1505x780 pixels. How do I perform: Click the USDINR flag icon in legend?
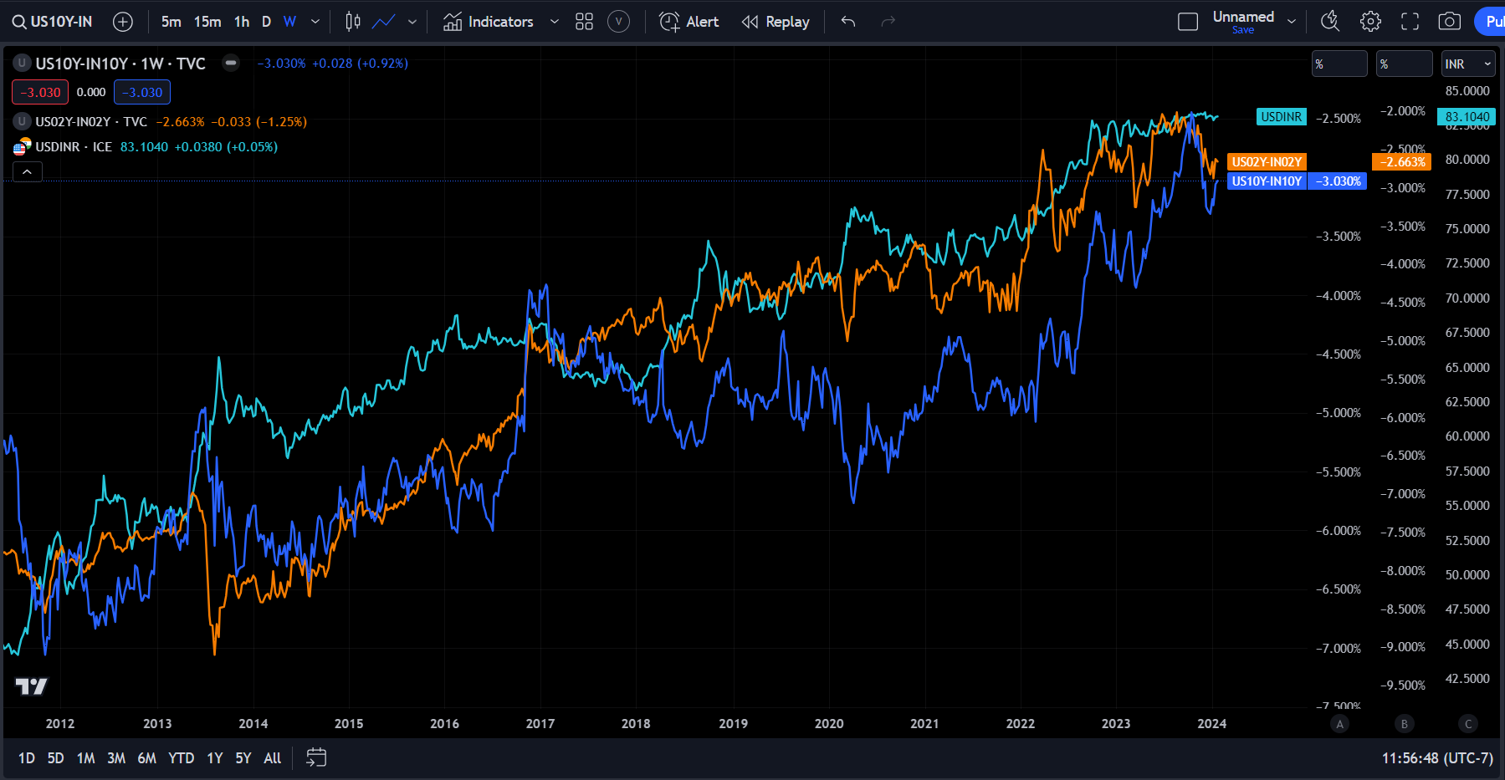coord(22,146)
